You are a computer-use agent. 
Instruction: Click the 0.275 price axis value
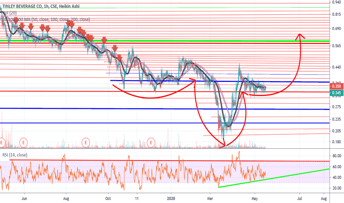(337, 107)
